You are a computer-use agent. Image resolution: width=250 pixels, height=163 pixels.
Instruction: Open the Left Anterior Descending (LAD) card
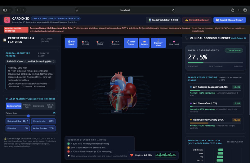pyautogui.click(x=215, y=91)
